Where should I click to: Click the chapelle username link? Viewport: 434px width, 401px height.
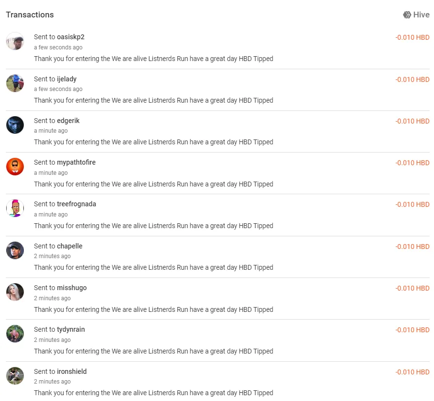click(69, 246)
